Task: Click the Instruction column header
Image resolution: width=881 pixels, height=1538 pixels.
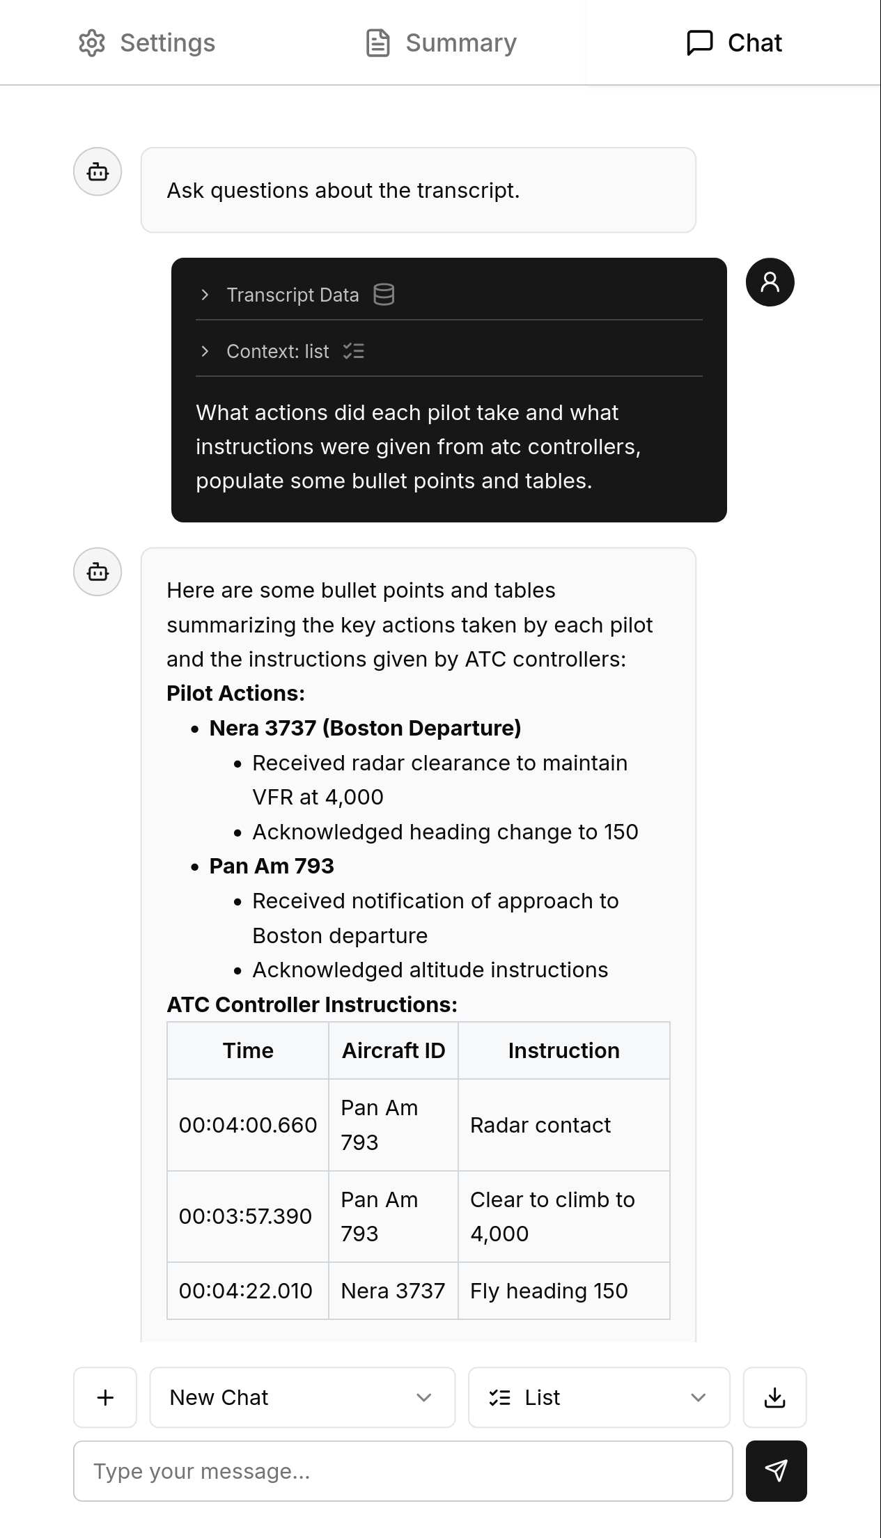Action: coord(563,1050)
